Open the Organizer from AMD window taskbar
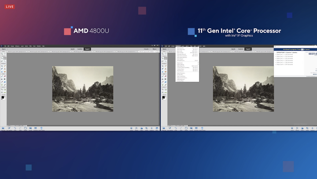 pyautogui.click(x=35, y=129)
